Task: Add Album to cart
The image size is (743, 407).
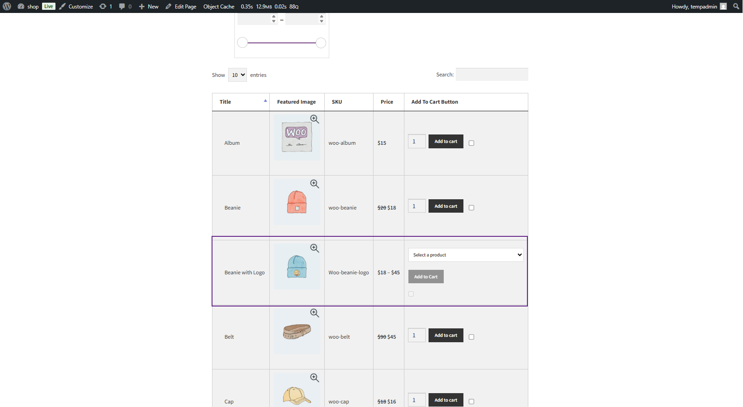Action: [x=446, y=141]
